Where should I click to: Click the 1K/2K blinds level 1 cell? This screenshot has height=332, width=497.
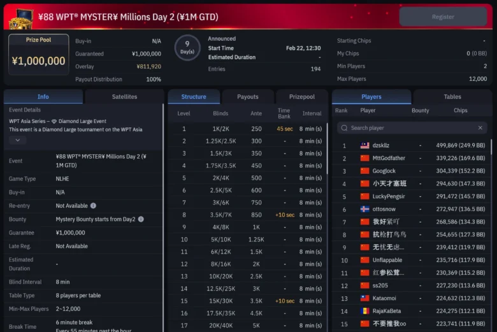(x=220, y=129)
